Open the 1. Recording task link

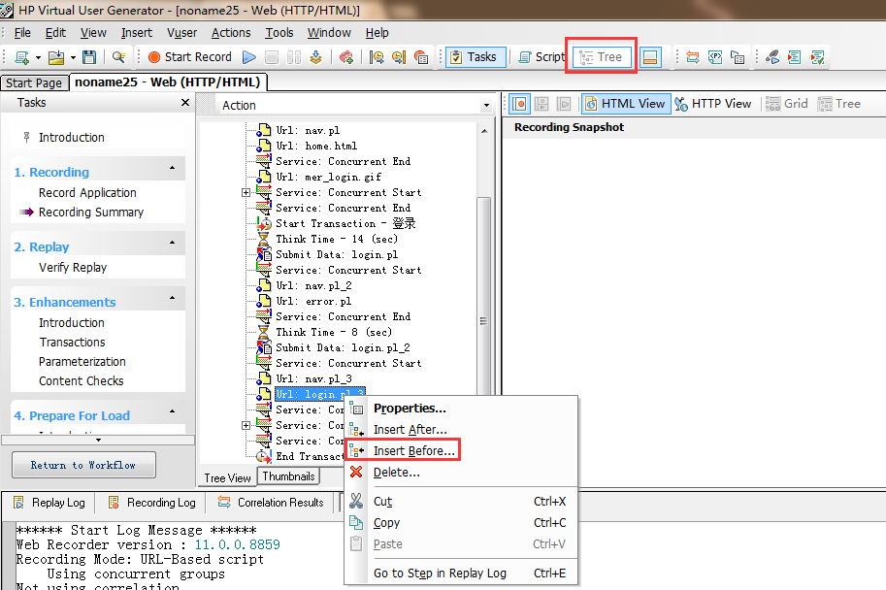coord(51,173)
